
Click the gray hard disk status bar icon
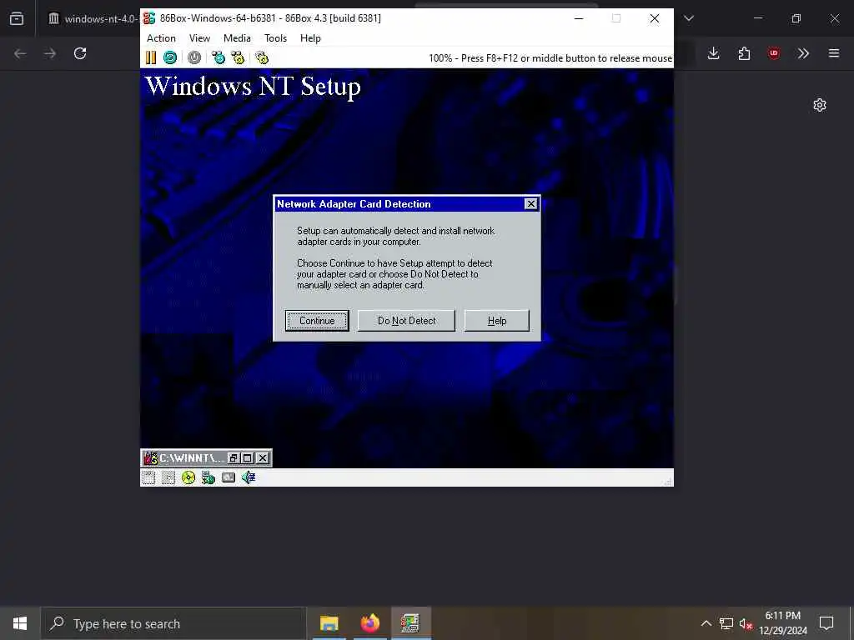pyautogui.click(x=229, y=477)
